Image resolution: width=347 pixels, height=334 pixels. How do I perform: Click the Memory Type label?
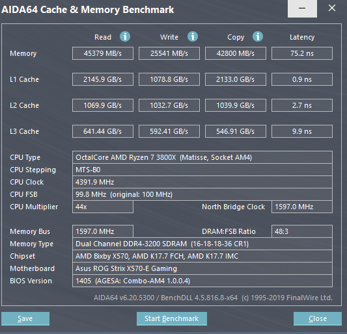32,244
